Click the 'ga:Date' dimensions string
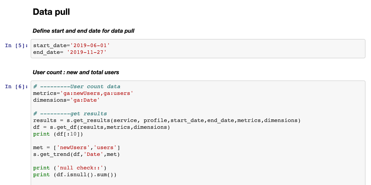Screen dimensions: 371x185 (x=83, y=100)
